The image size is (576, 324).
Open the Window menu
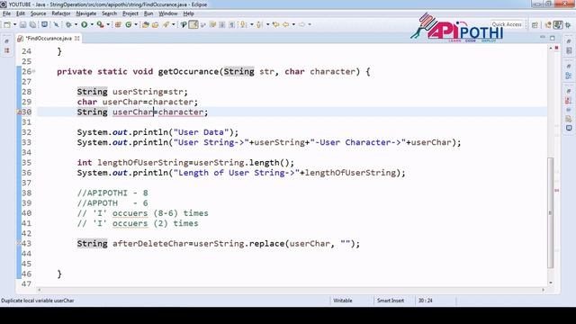pos(168,13)
